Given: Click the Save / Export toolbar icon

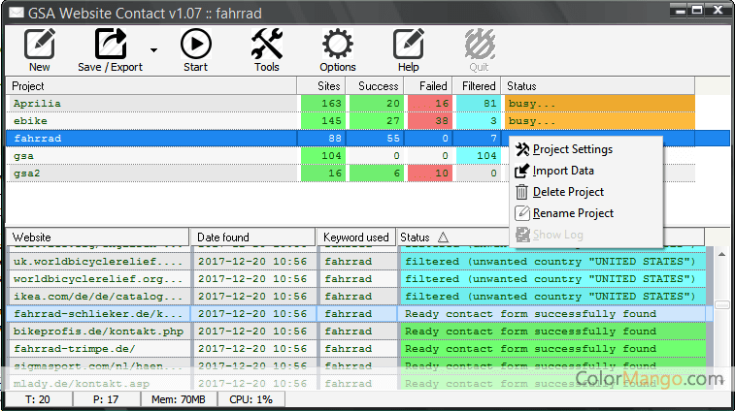Looking at the screenshot, I should coord(111,44).
